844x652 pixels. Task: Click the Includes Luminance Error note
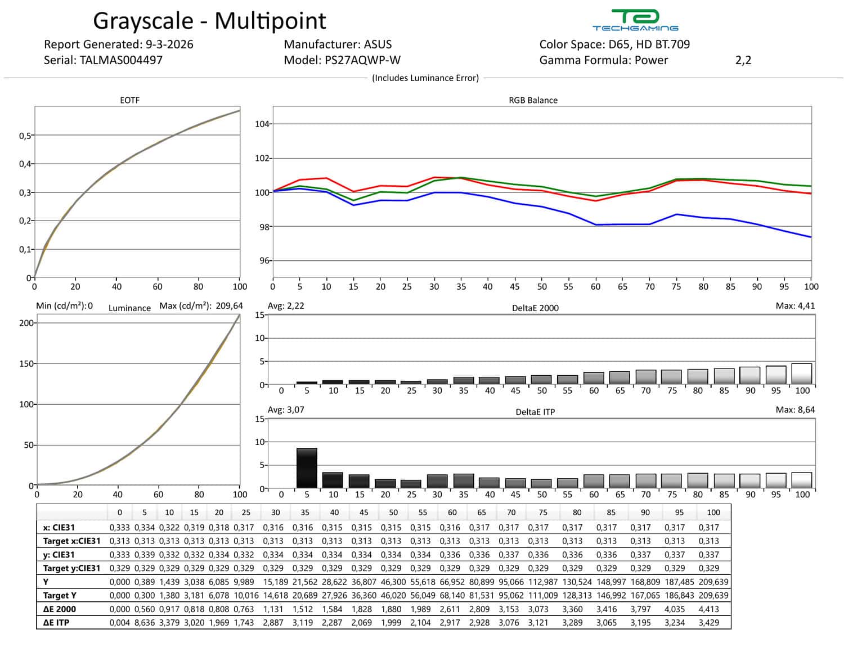tap(425, 78)
